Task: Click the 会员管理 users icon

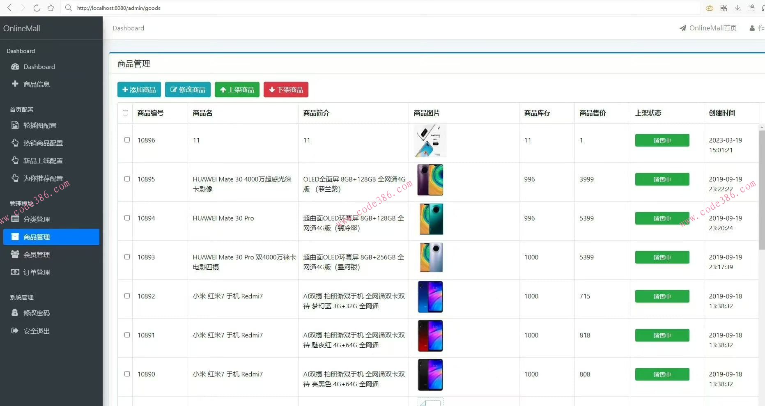Action: (15, 254)
